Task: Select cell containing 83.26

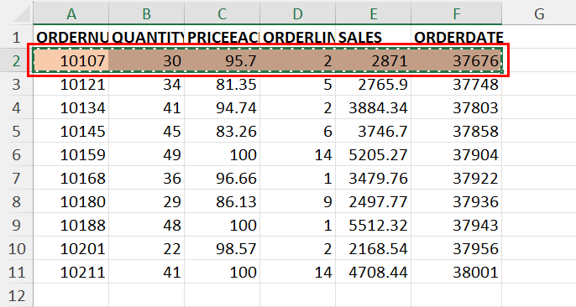Action: 223,131
